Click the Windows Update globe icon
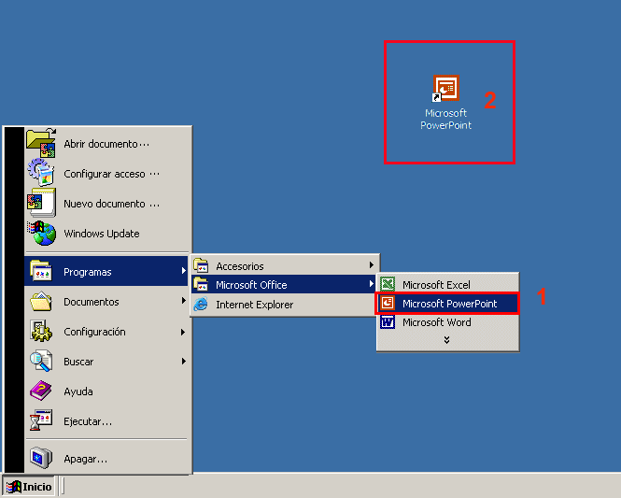The height and width of the screenshot is (498, 621). point(42,234)
